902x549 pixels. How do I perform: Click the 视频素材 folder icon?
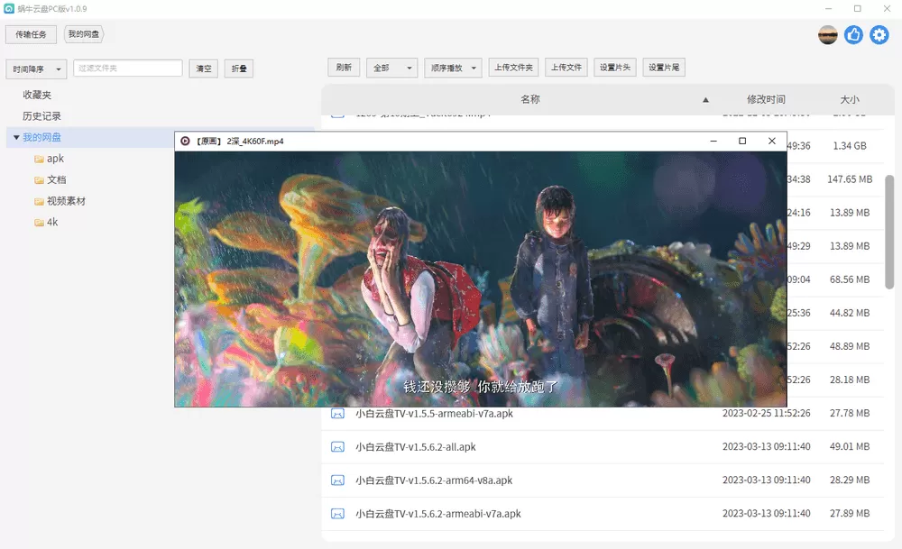pos(38,200)
